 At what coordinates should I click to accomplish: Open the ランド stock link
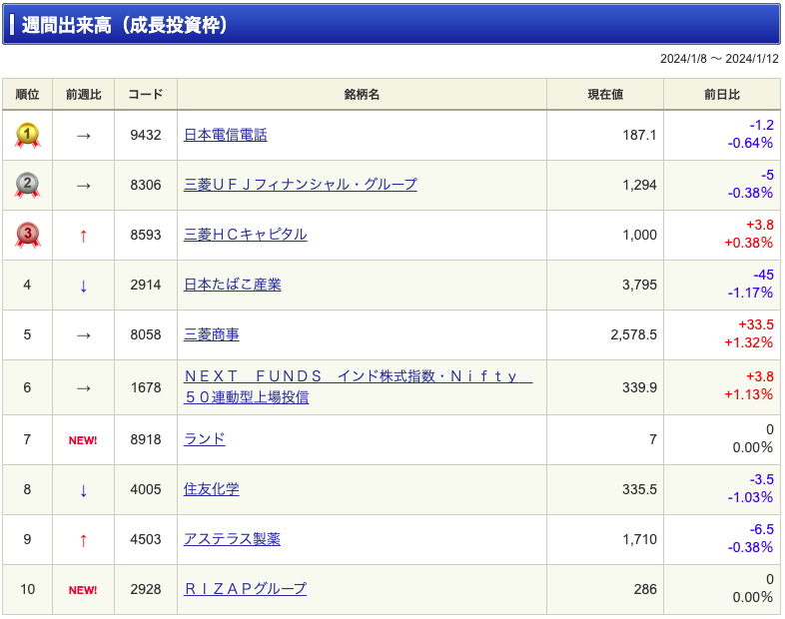click(205, 439)
